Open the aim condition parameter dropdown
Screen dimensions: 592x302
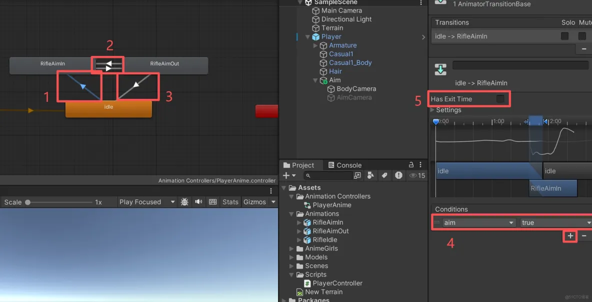pos(477,223)
